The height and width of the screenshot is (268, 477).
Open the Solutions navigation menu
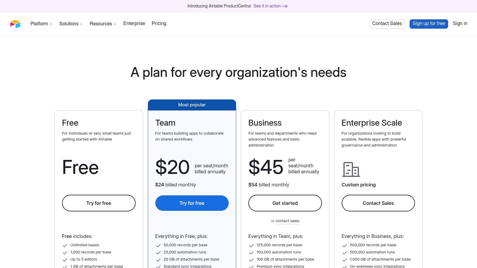pyautogui.click(x=71, y=24)
